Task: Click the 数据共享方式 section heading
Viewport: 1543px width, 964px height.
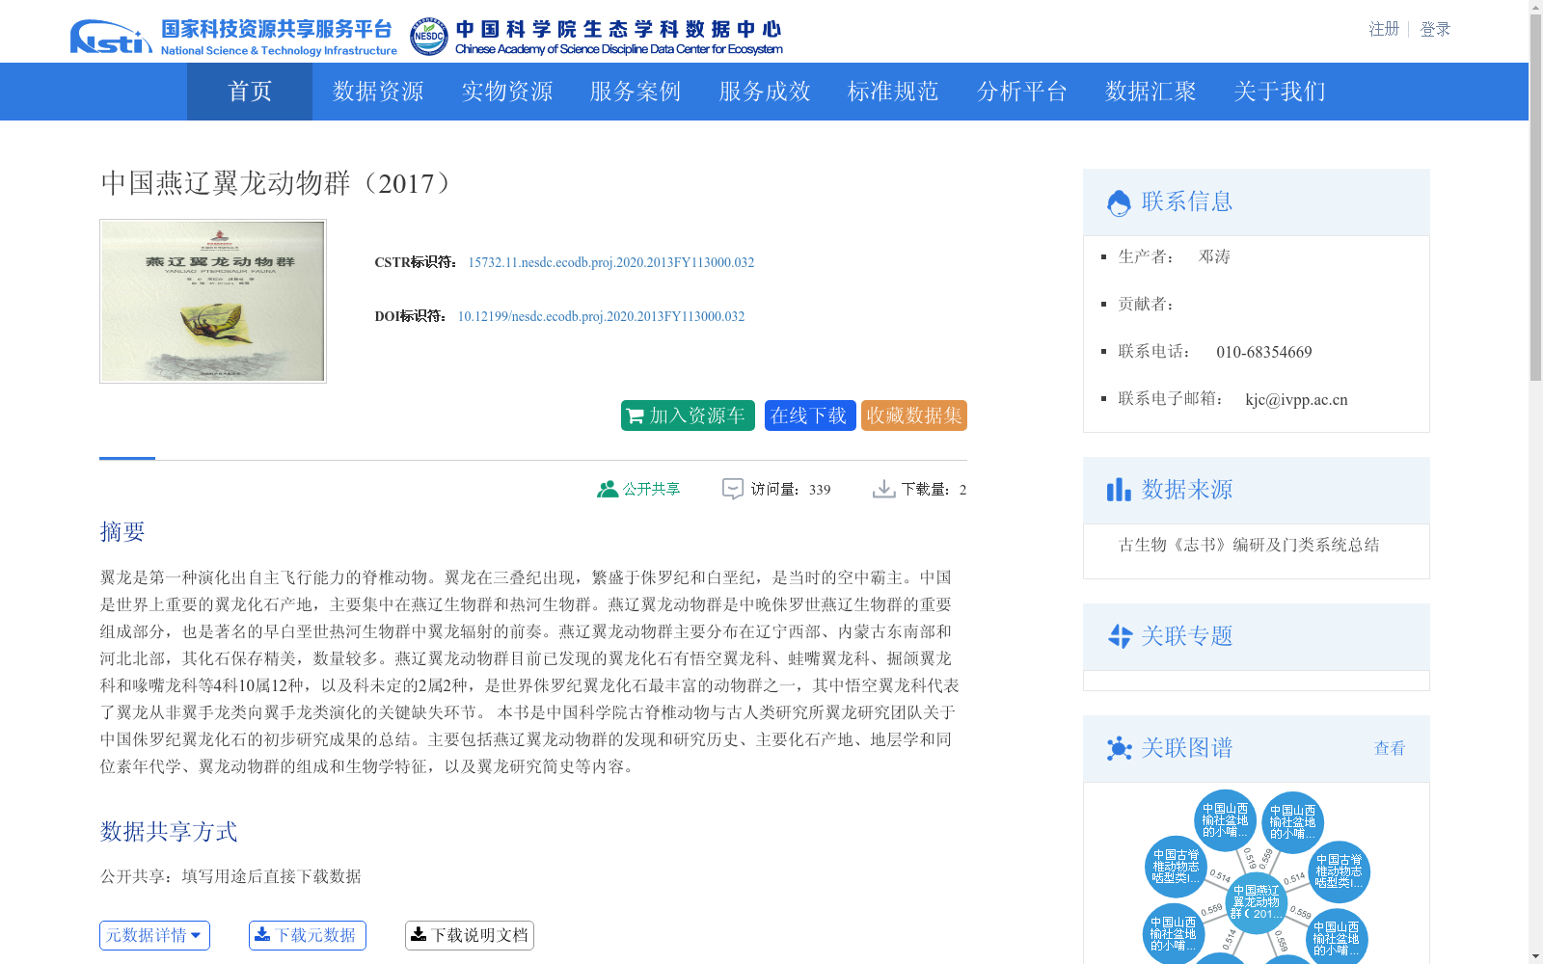Action: 169,832
